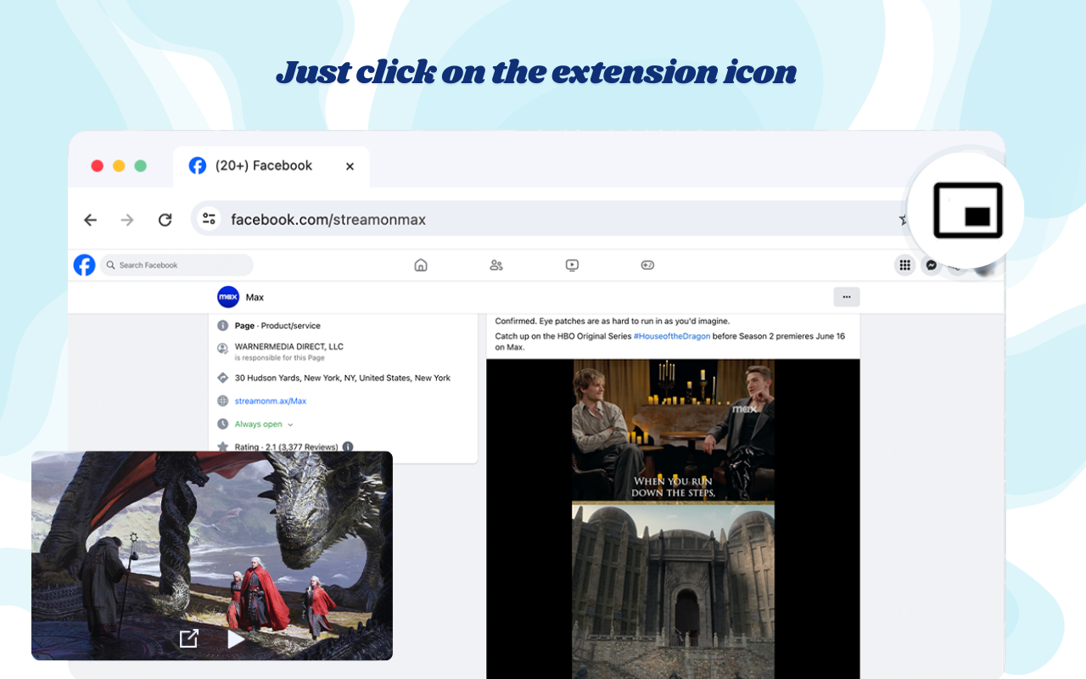Click the site information icon in address bar
The image size is (1086, 679).
(209, 218)
